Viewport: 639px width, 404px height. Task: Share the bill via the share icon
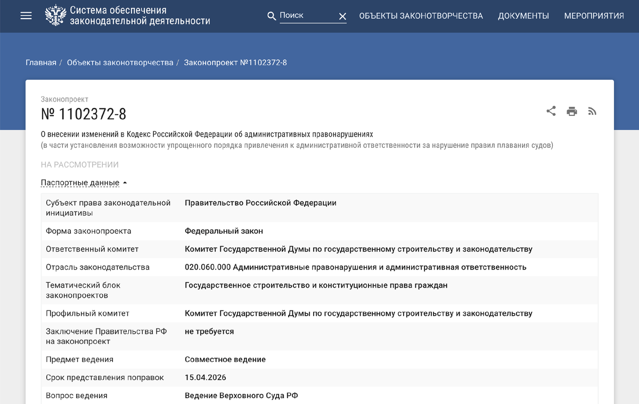pyautogui.click(x=551, y=111)
